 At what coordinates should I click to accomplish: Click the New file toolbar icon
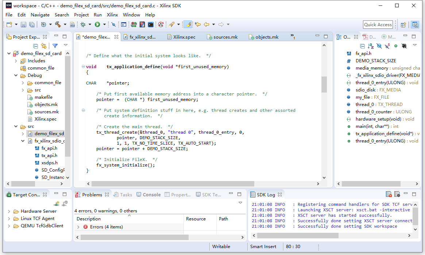(9, 25)
